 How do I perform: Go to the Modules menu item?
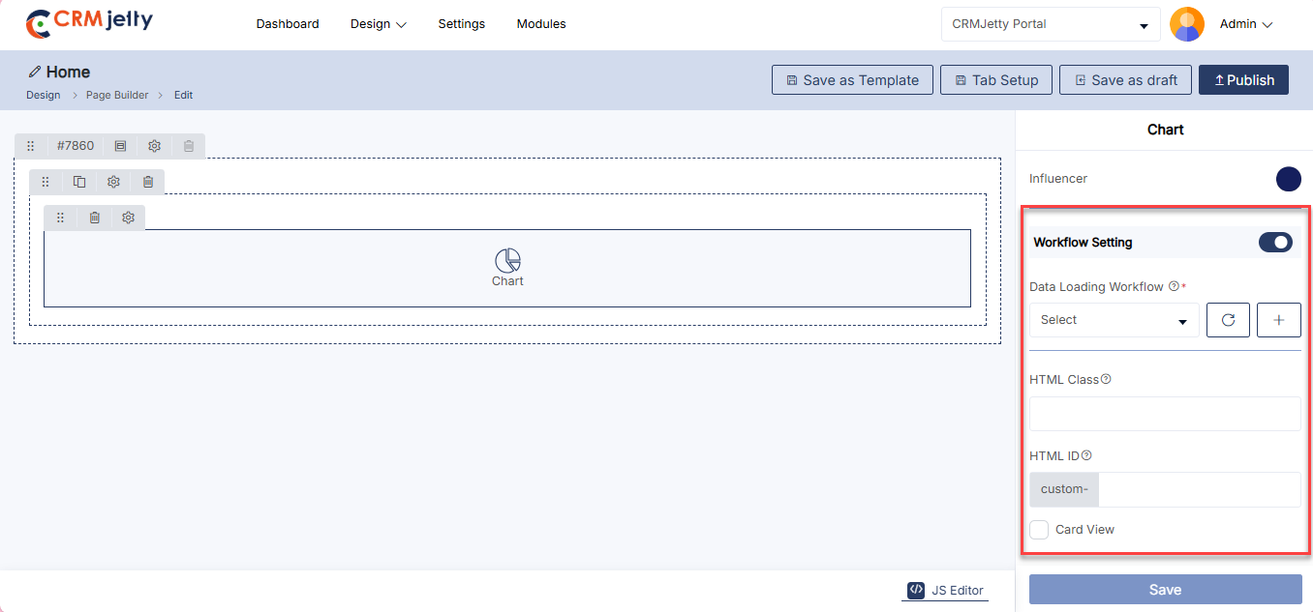pos(541,24)
